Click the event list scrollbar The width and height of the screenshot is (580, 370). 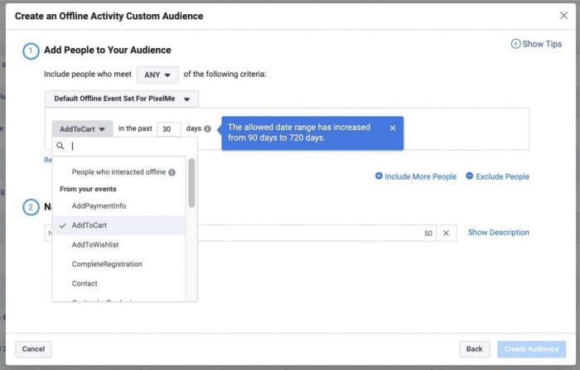point(192,182)
